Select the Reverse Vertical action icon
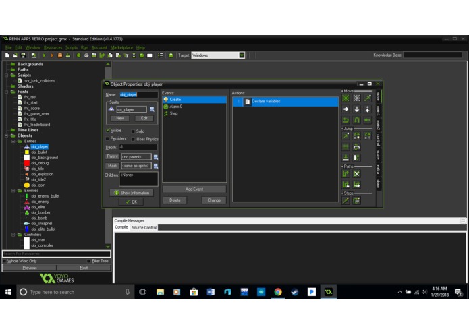 coord(356,120)
